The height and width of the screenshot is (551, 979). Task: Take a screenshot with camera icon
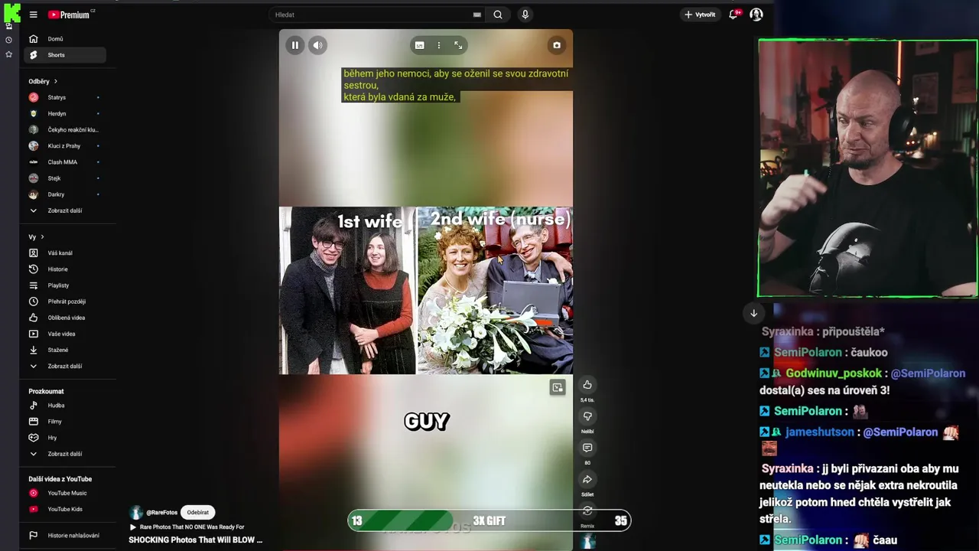557,45
